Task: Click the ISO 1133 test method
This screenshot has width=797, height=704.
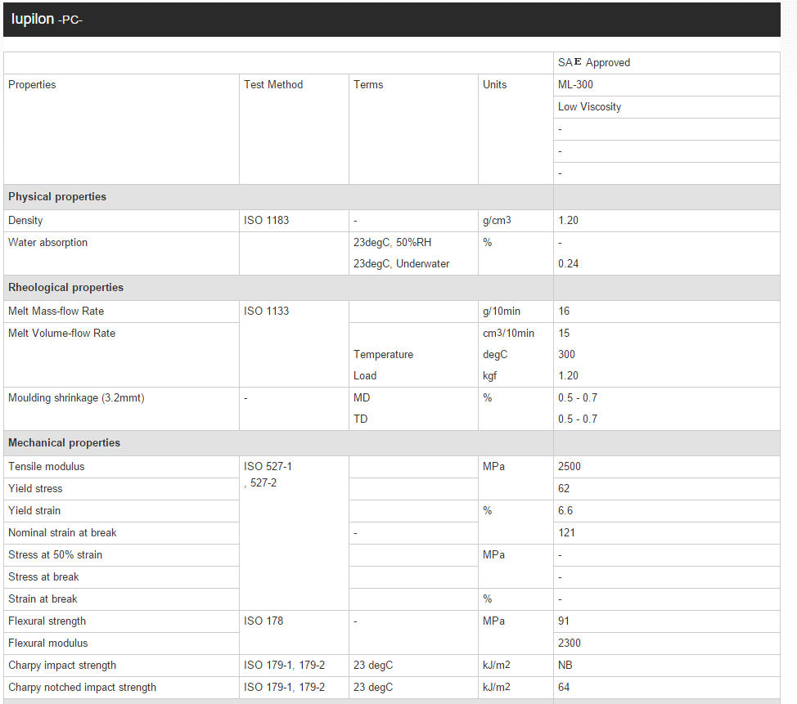Action: coord(266,312)
